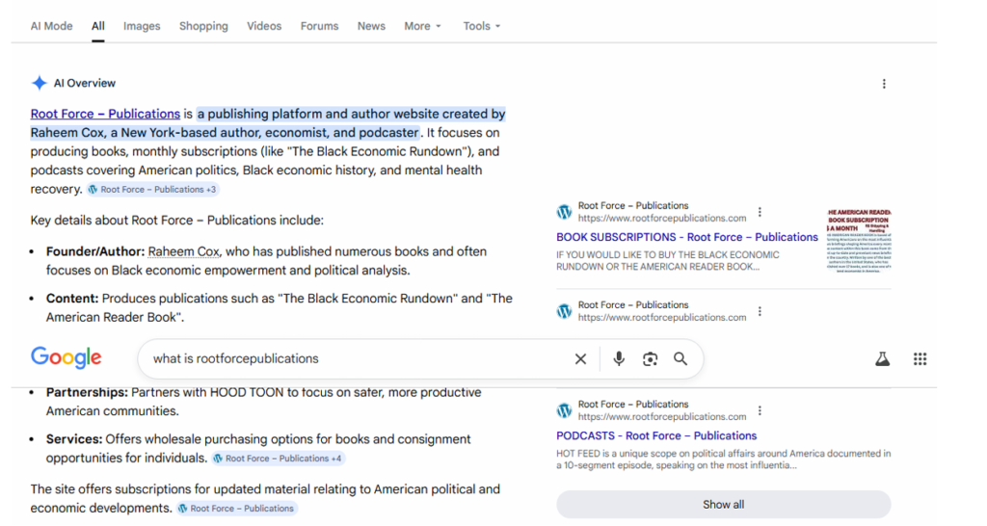Start voice search with microphone icon
Image resolution: width=987 pixels, height=526 pixels.
[619, 359]
